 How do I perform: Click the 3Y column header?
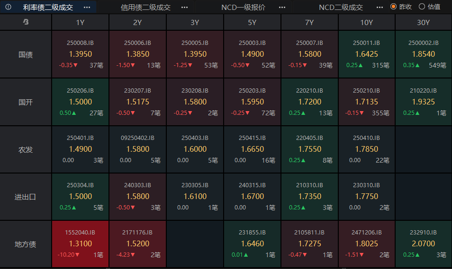[x=195, y=22]
